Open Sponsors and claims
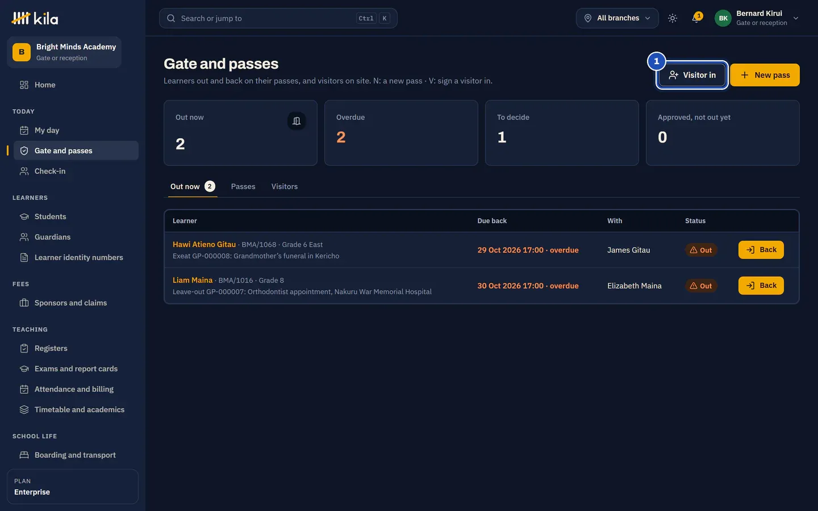This screenshot has width=818, height=511. (76, 303)
